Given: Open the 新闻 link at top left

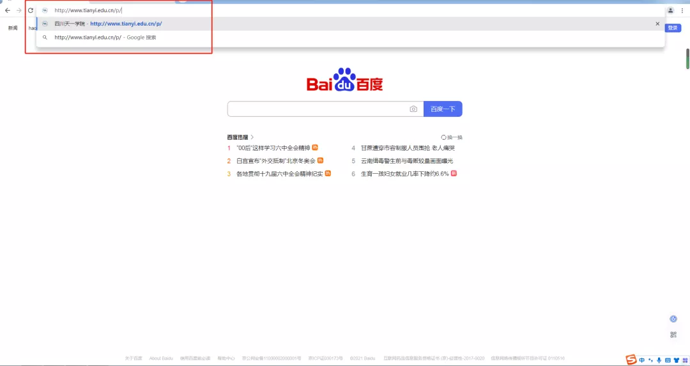Looking at the screenshot, I should (13, 28).
